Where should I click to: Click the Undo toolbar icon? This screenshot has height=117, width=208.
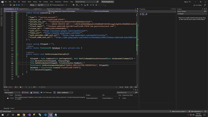point(22,5)
